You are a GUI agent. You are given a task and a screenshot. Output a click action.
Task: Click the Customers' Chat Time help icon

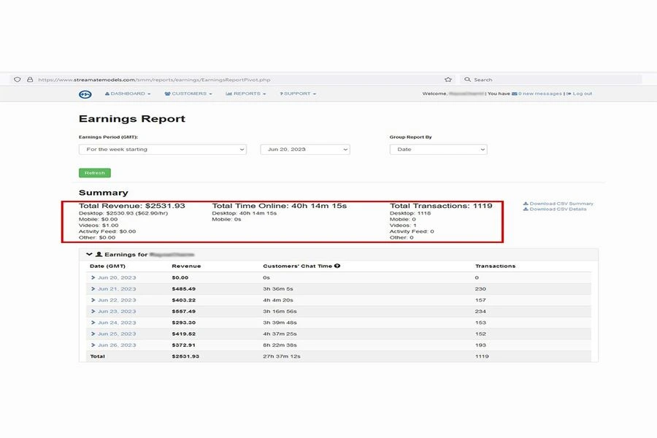click(x=337, y=266)
